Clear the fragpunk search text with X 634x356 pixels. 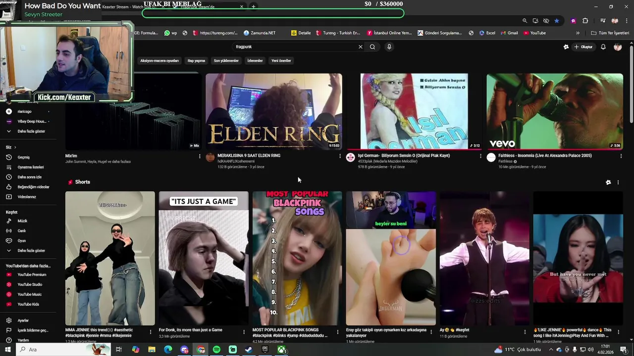pyautogui.click(x=361, y=47)
